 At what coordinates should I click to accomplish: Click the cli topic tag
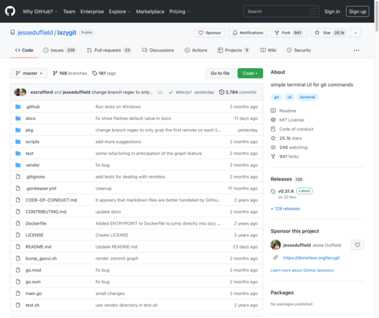click(289, 97)
